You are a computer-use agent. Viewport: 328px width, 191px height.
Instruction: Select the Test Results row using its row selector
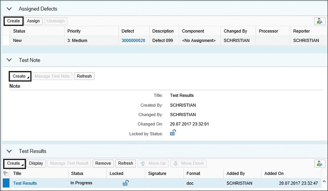click(x=6, y=183)
